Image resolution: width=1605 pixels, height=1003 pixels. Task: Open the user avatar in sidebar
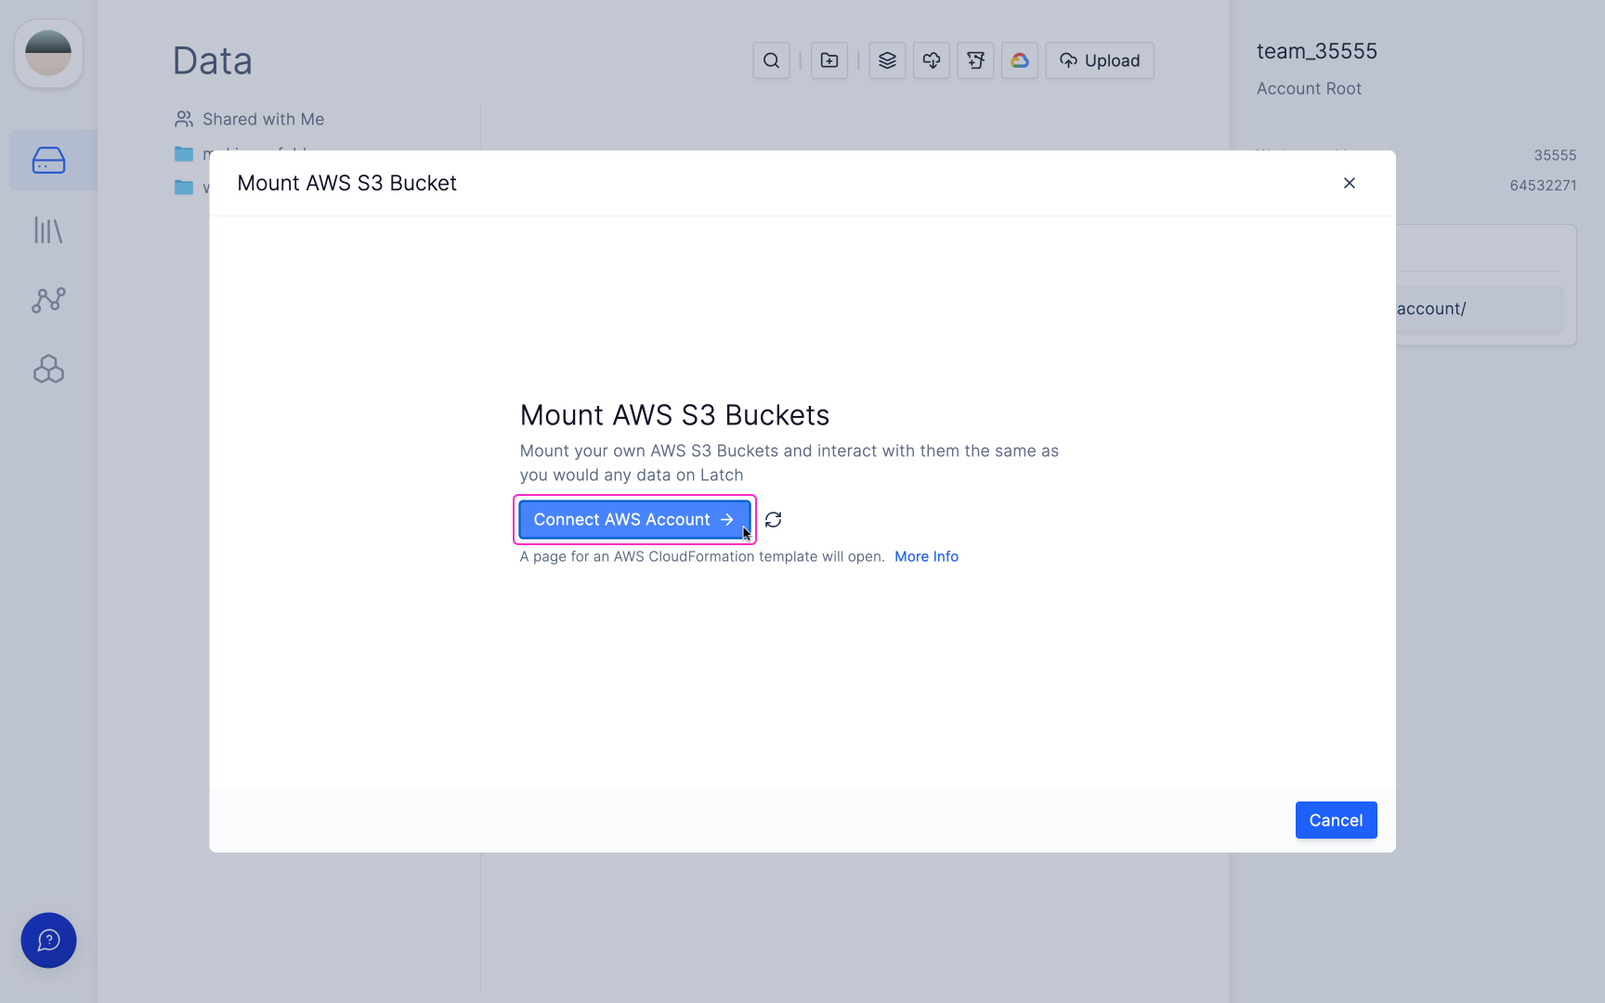point(48,53)
